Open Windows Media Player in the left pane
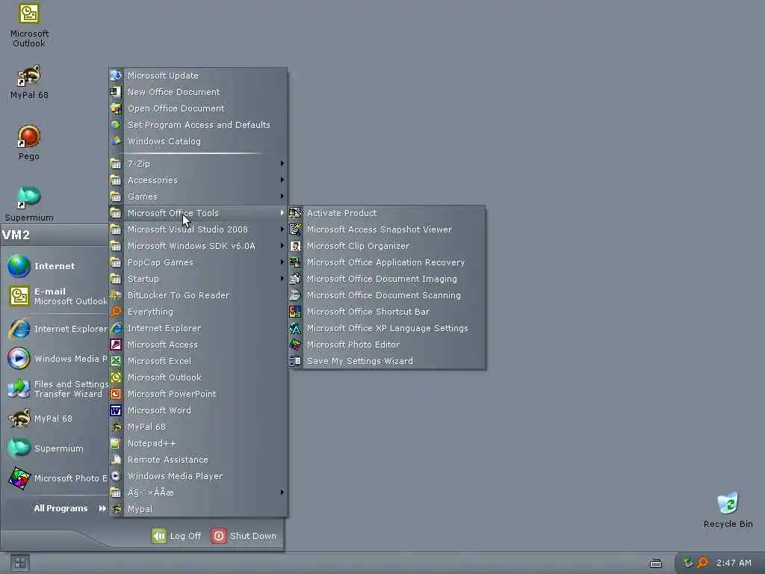Image resolution: width=765 pixels, height=574 pixels. (x=58, y=359)
